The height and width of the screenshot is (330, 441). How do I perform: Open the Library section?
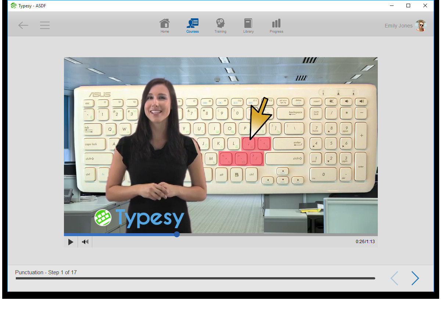click(248, 26)
